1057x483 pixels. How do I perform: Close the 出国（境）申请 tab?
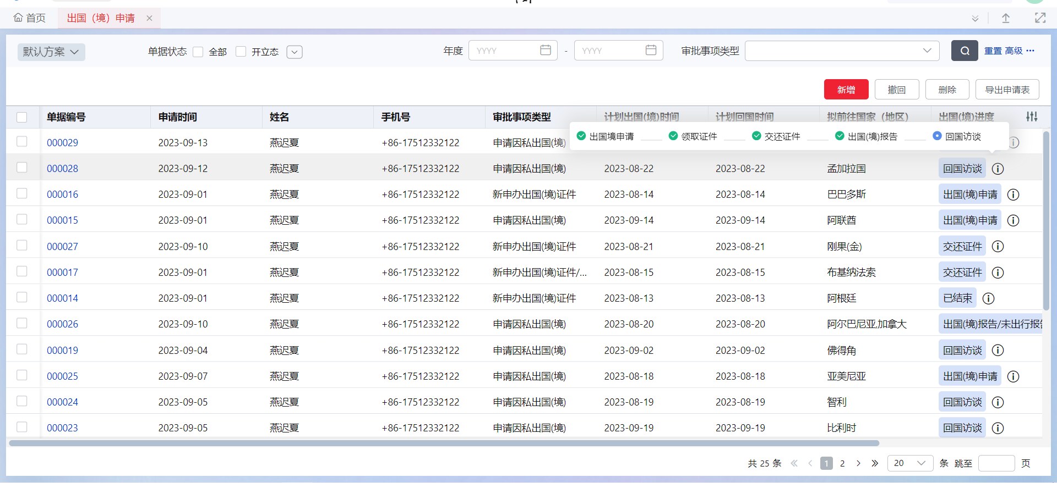[149, 18]
